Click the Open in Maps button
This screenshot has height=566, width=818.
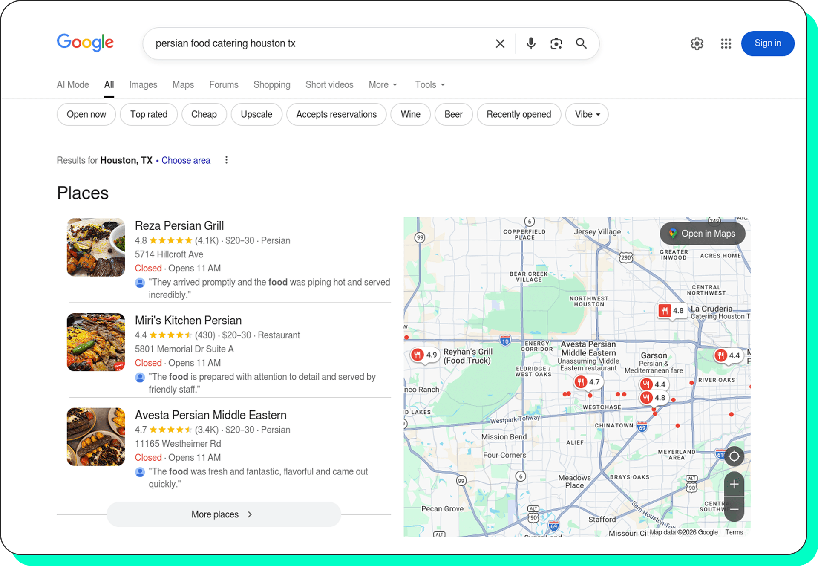(703, 234)
